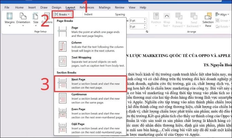
Task: Open the Align dropdown
Action: click(222, 14)
